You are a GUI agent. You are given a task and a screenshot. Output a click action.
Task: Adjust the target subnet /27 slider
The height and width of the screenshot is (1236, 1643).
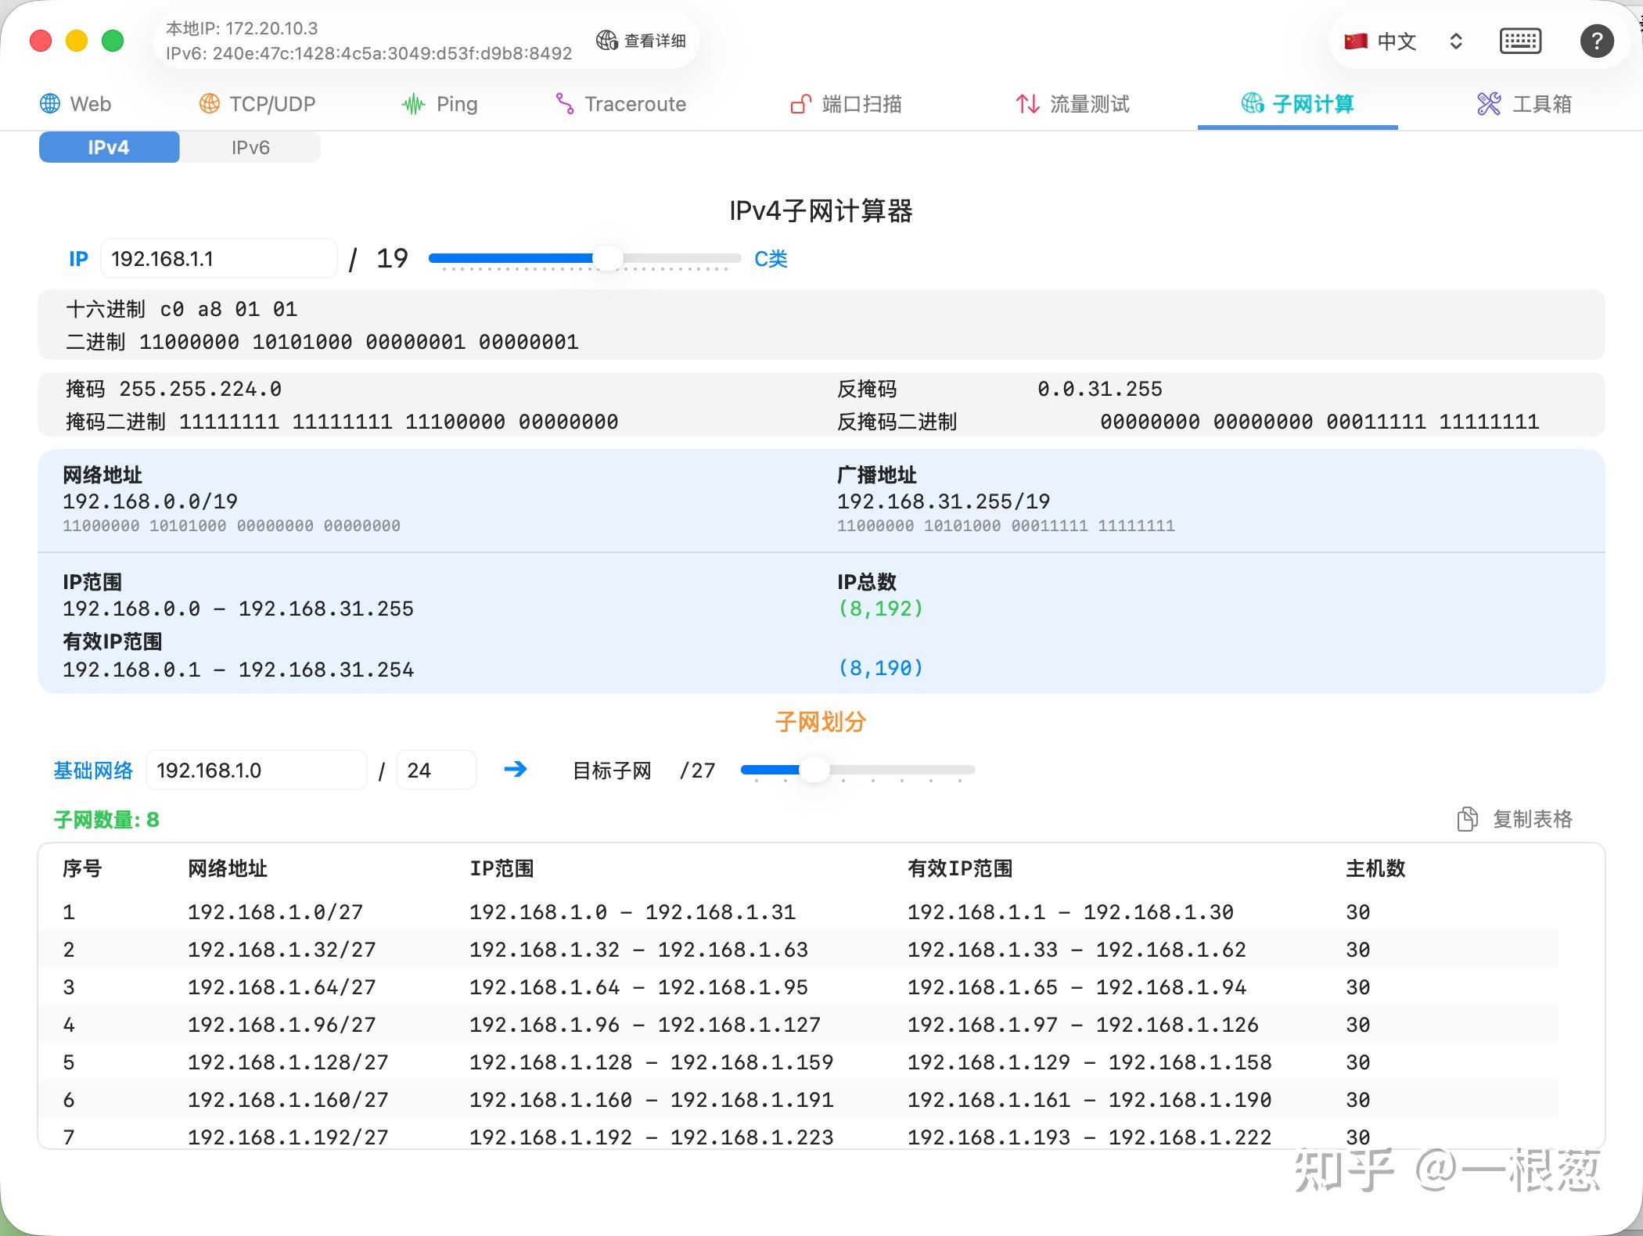pos(814,770)
